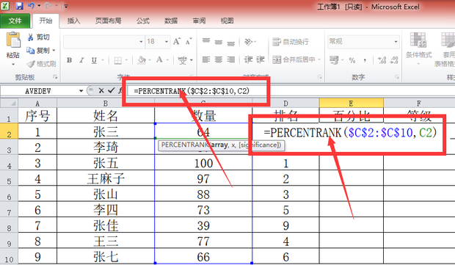Click the increase indent icon
455x265 pixels.
(x=261, y=59)
